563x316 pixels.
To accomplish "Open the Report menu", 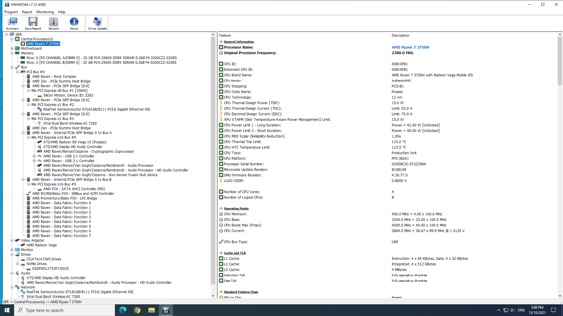I will click(x=27, y=12).
